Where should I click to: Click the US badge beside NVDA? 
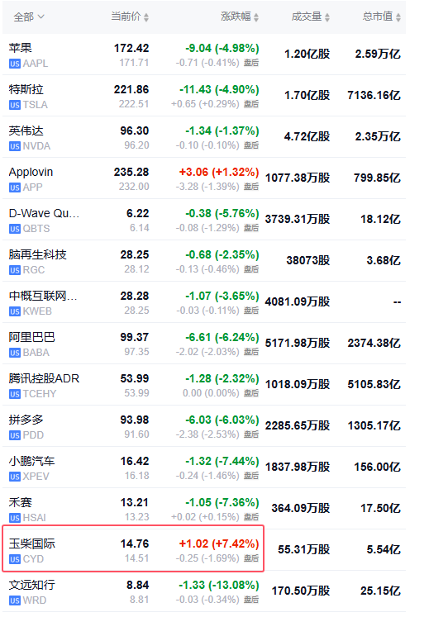click(x=15, y=146)
